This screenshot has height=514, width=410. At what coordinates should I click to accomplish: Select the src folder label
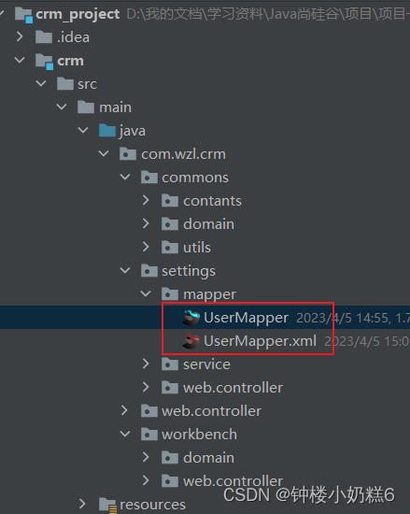pos(87,84)
